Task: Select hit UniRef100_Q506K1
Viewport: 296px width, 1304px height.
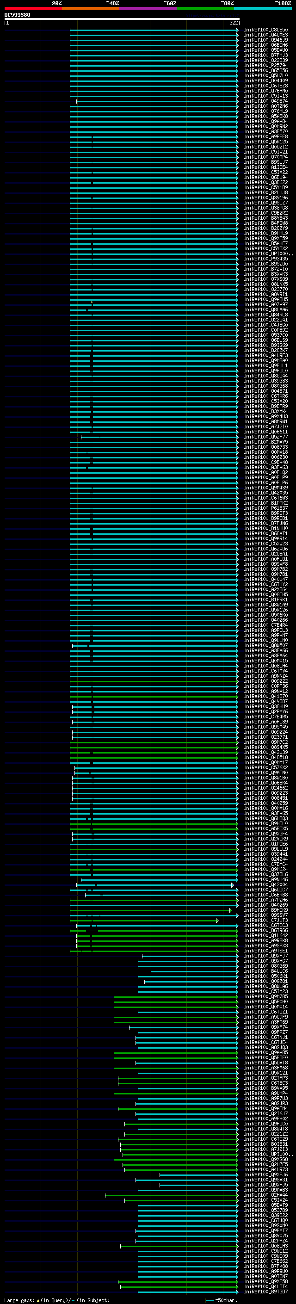Action: coord(265,976)
